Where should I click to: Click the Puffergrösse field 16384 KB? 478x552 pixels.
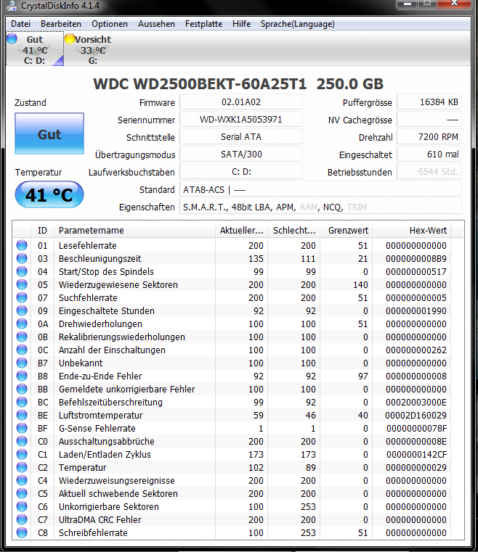pyautogui.click(x=429, y=102)
